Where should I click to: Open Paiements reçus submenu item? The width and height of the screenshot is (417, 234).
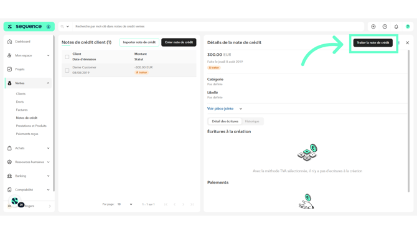coord(27,134)
